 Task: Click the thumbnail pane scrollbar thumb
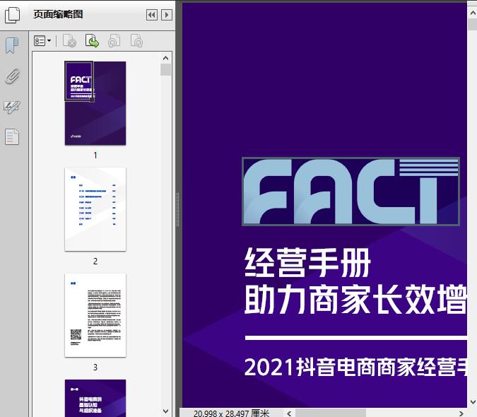point(166,70)
